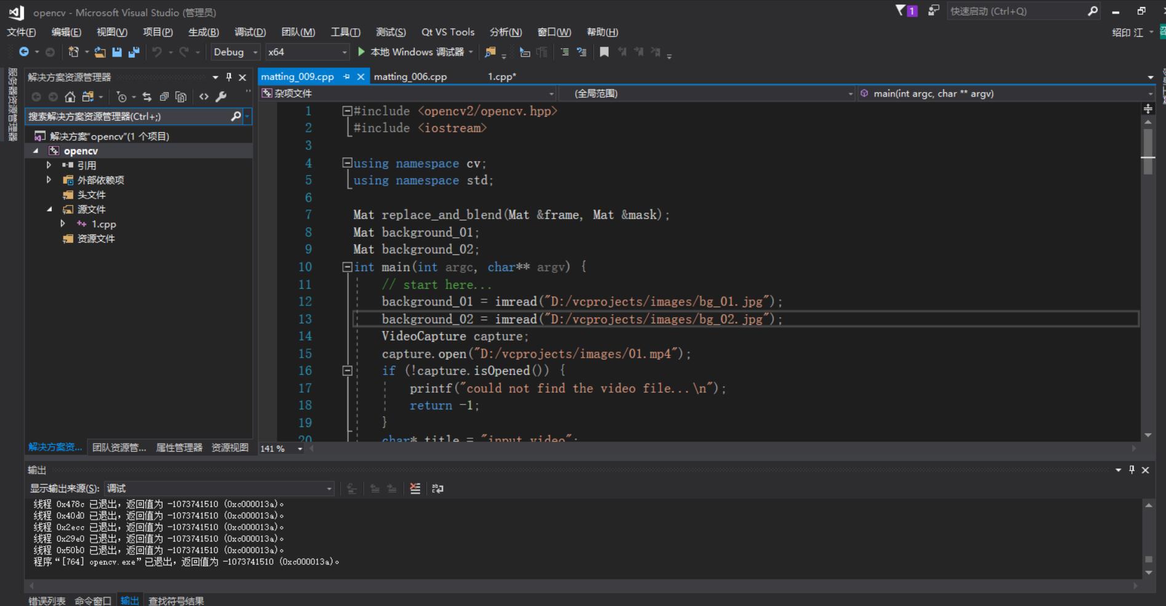
Task: Toggle a bookmark with the bookmark icon
Action: (x=604, y=52)
